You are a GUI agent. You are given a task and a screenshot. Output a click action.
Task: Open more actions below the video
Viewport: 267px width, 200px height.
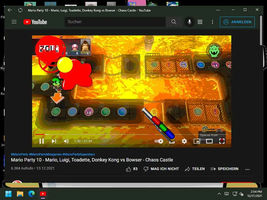(x=247, y=169)
